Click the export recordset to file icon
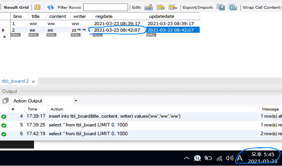 [221, 7]
